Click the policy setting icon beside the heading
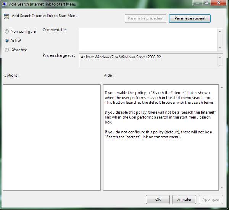 (6, 16)
